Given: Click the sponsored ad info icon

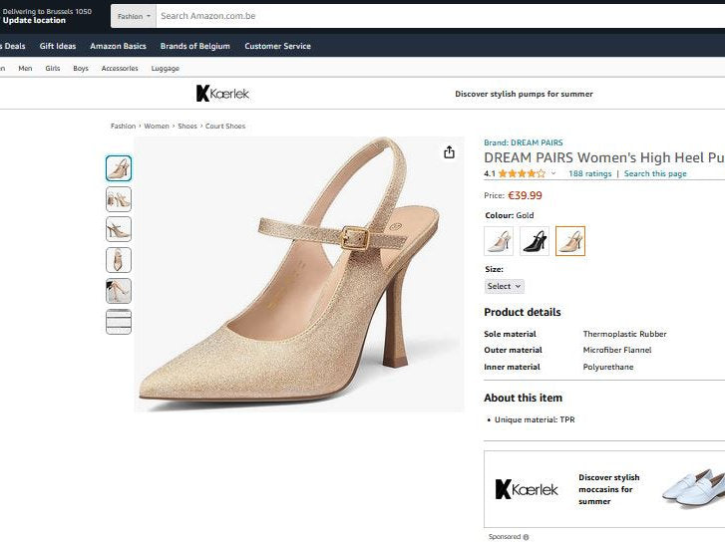Looking at the screenshot, I should pos(526,537).
